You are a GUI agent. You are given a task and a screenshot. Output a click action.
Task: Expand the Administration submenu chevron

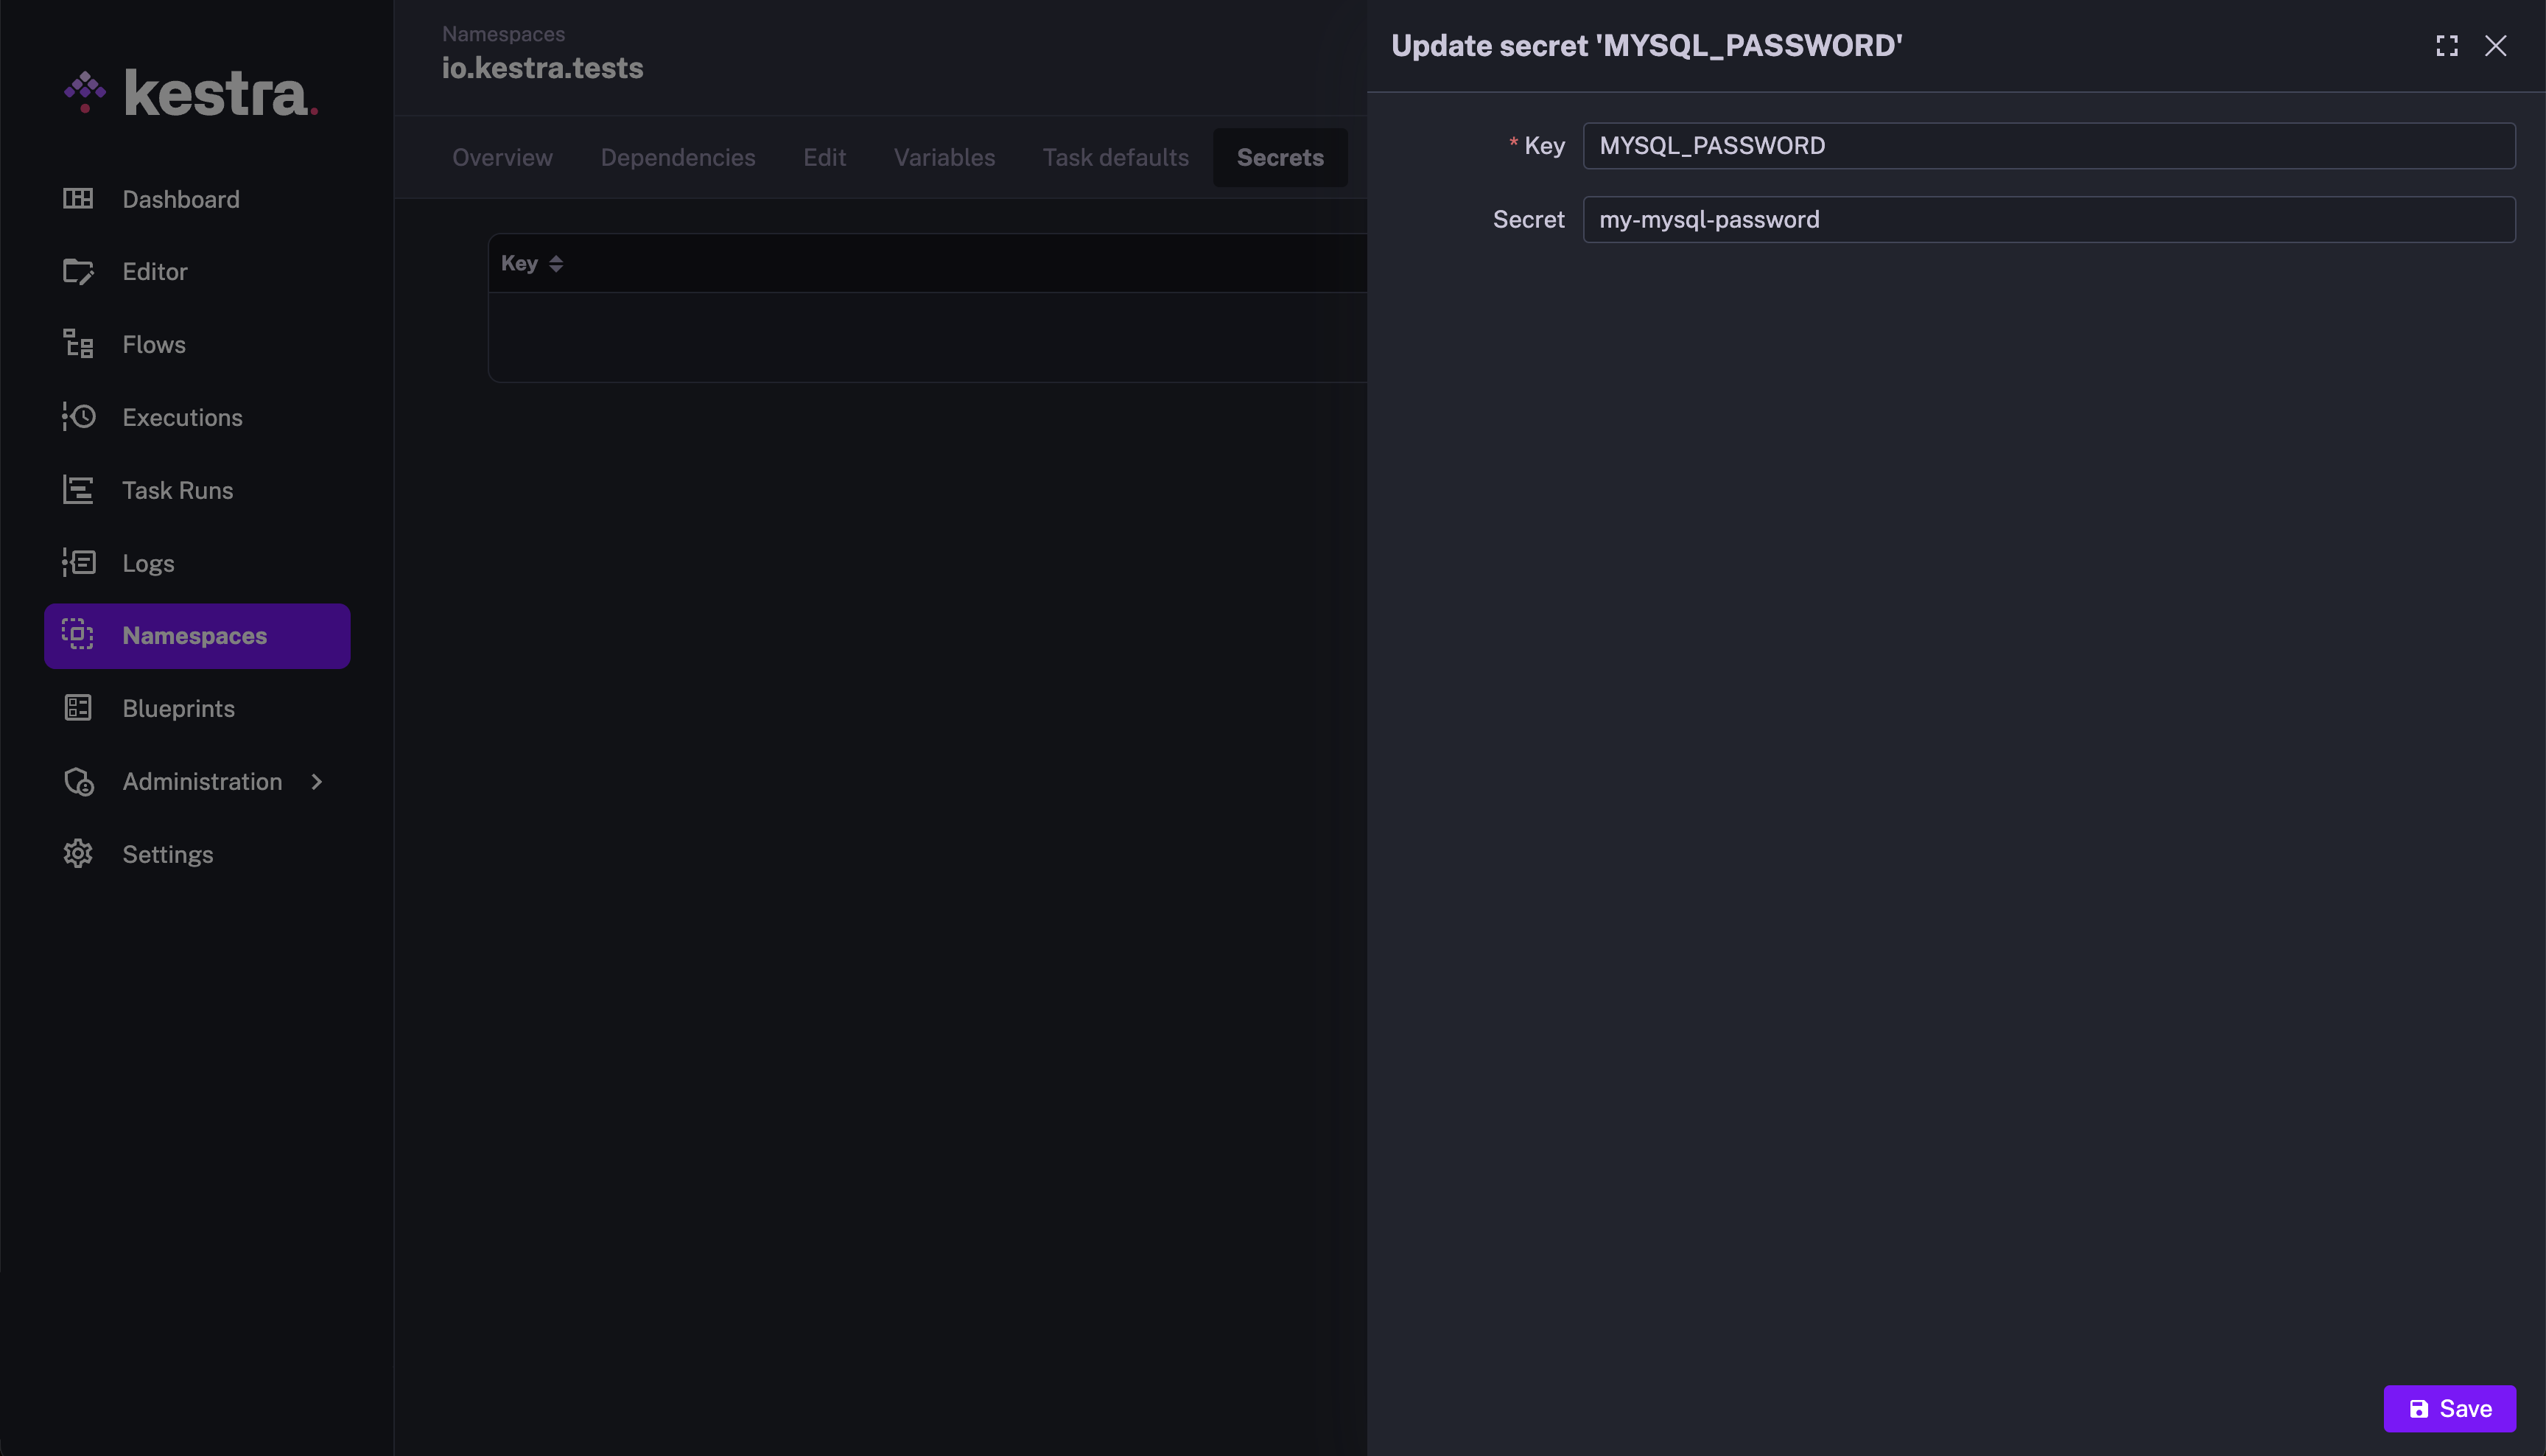[x=317, y=782]
